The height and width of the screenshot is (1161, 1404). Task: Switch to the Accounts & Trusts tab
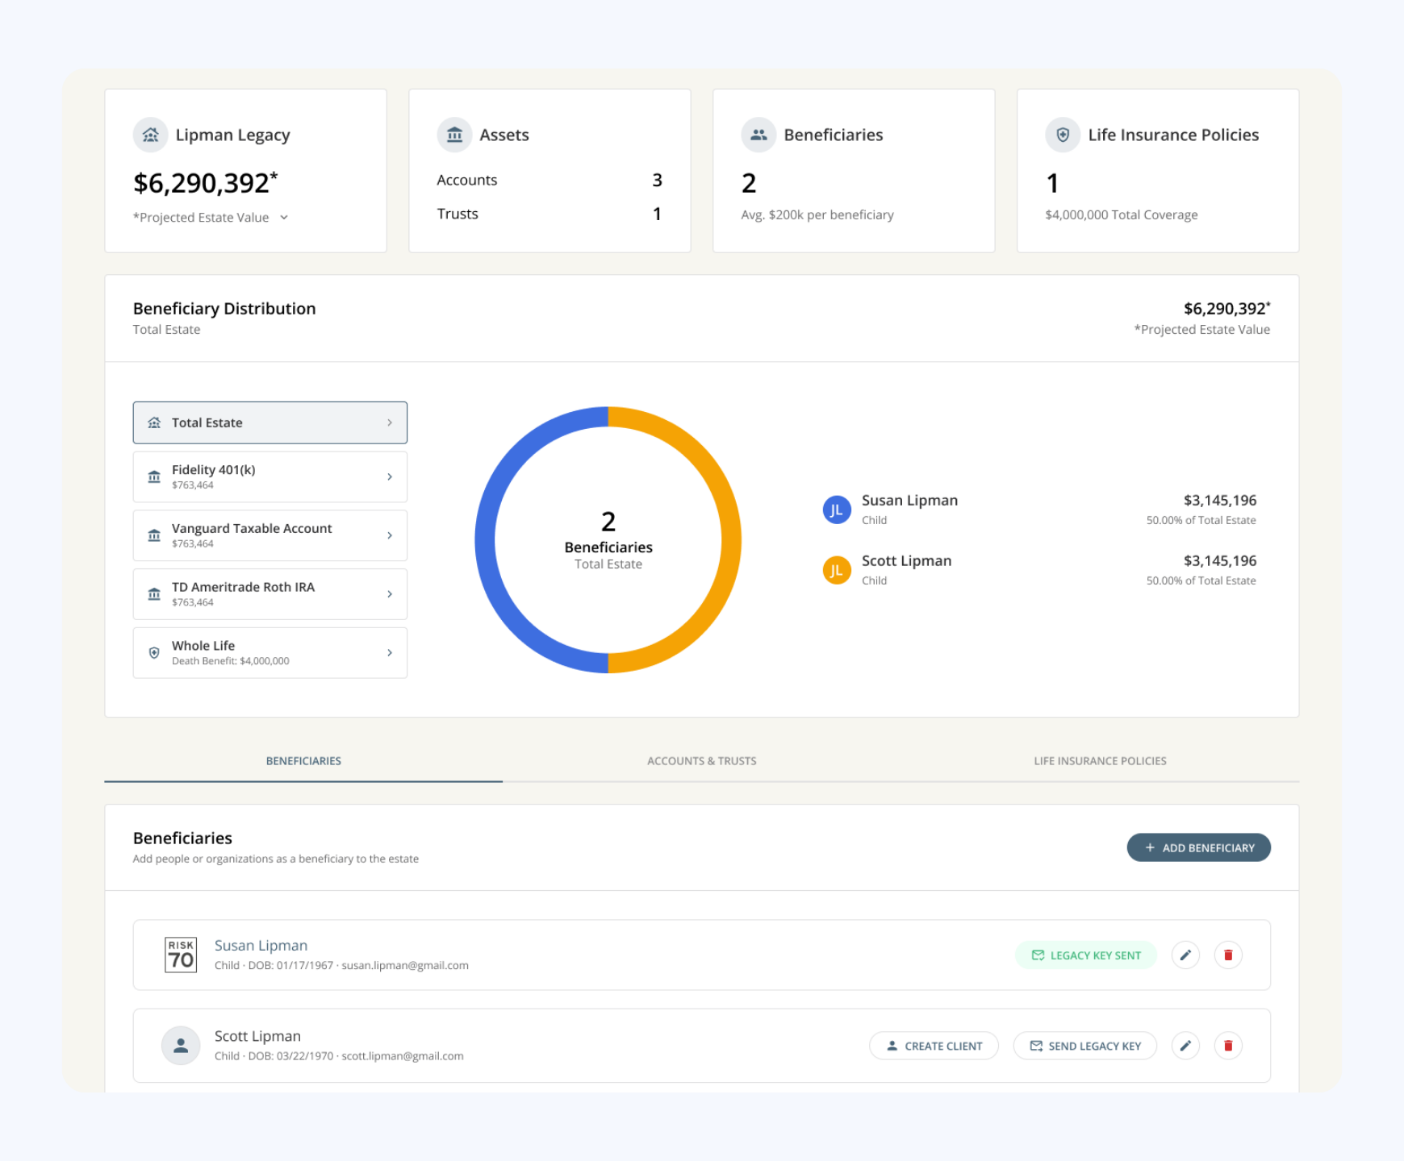702,761
